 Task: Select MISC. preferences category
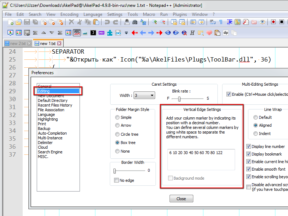point(43,157)
